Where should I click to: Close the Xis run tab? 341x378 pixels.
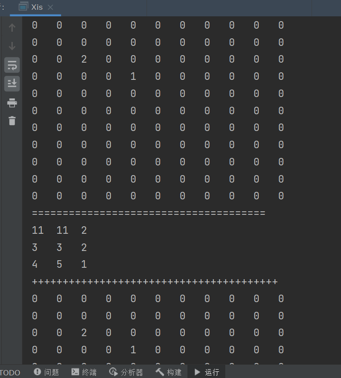pos(50,7)
